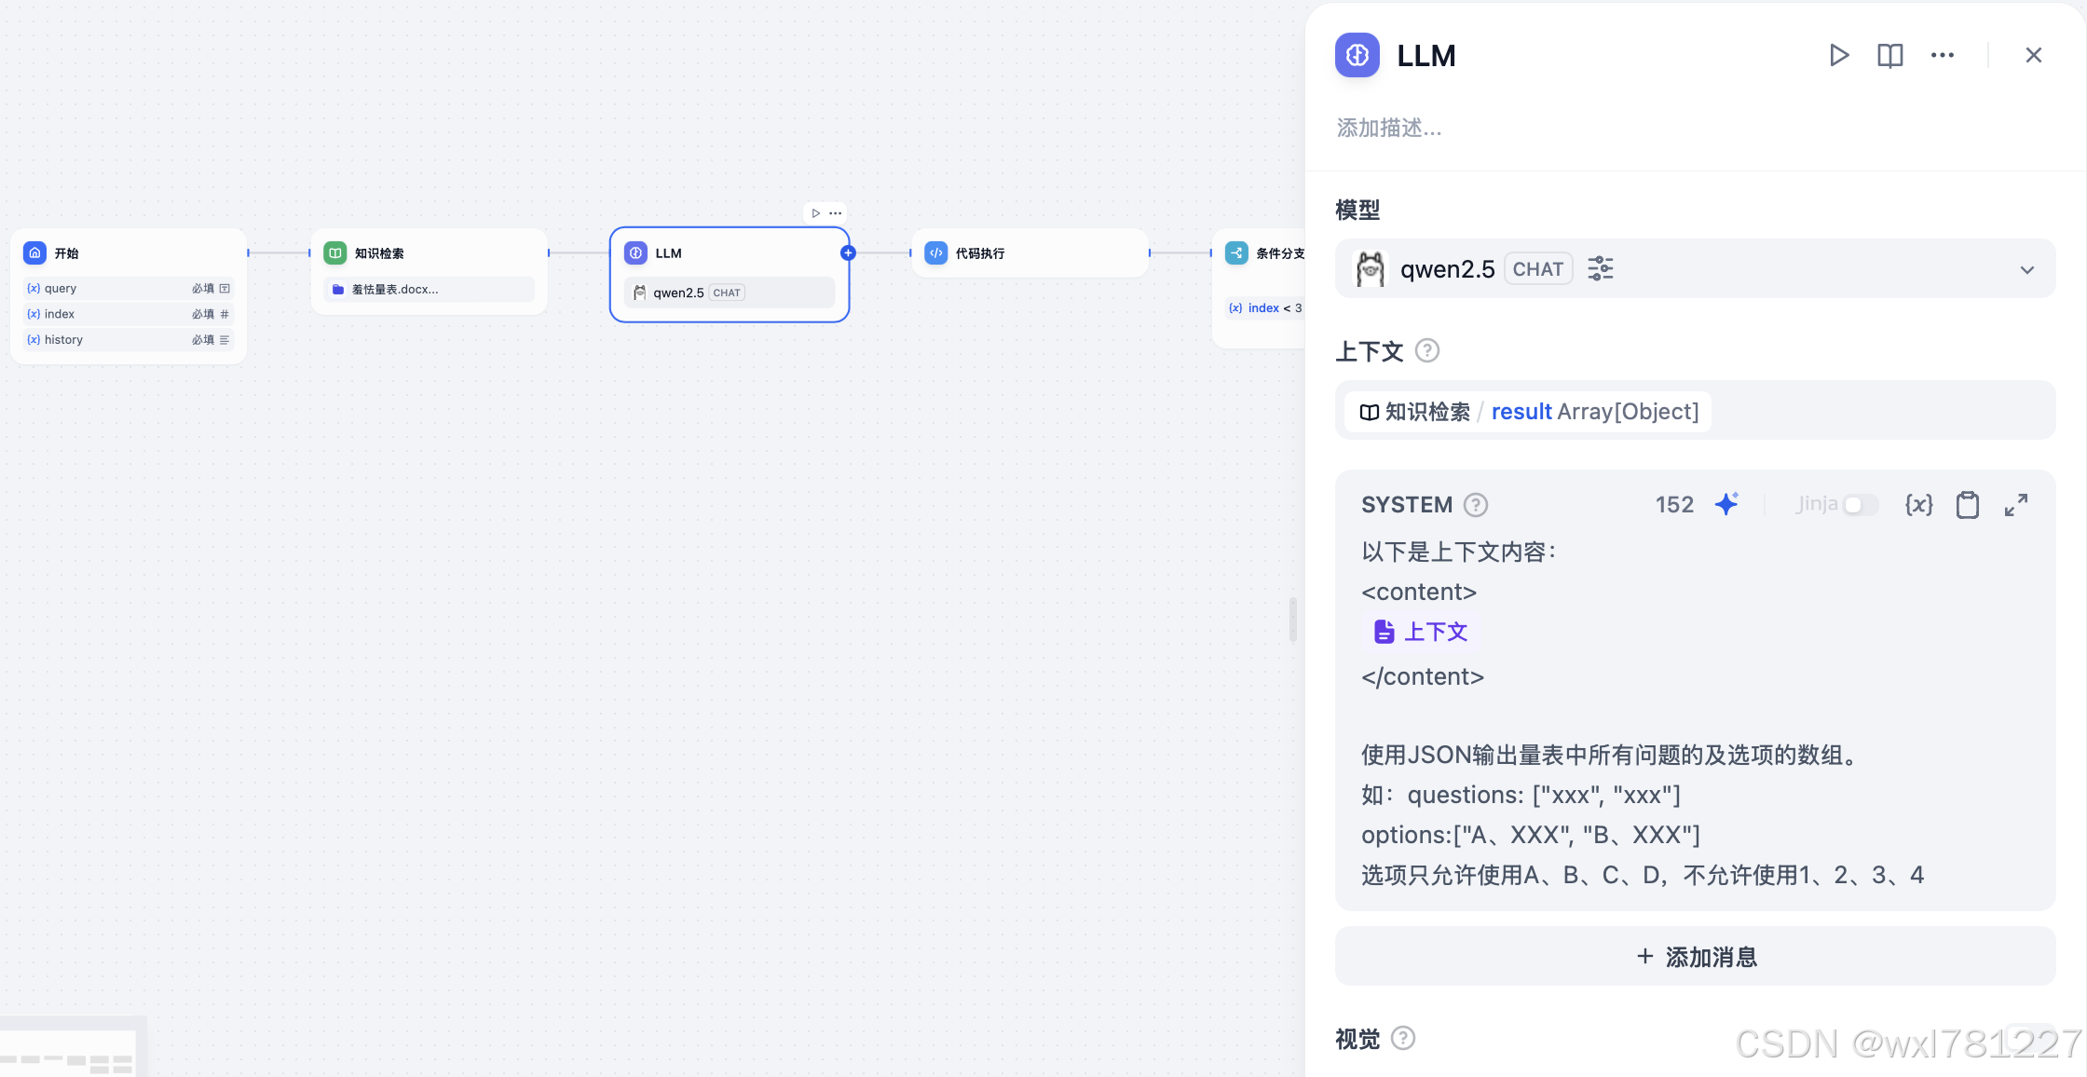Show context help question mark
Screen dimensions: 2087x1077
click(1427, 351)
